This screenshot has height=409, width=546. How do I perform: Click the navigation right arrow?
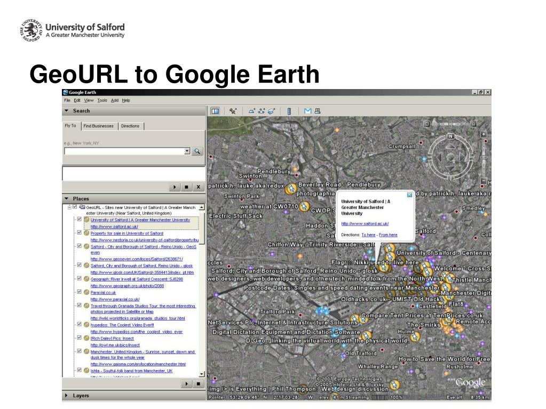point(462,157)
